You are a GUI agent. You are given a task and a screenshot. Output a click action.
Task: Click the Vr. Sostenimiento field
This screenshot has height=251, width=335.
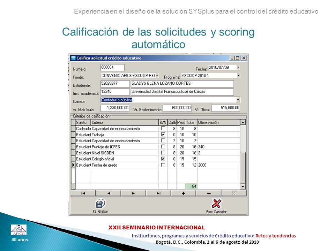[177, 108]
